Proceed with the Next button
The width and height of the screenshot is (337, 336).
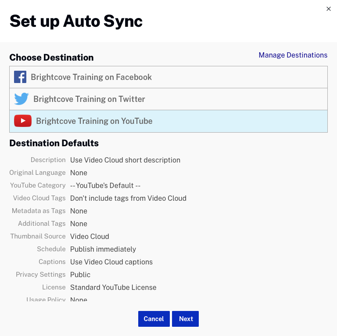pos(185,319)
